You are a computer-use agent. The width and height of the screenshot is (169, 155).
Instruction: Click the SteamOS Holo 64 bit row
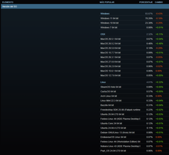tap(134, 87)
